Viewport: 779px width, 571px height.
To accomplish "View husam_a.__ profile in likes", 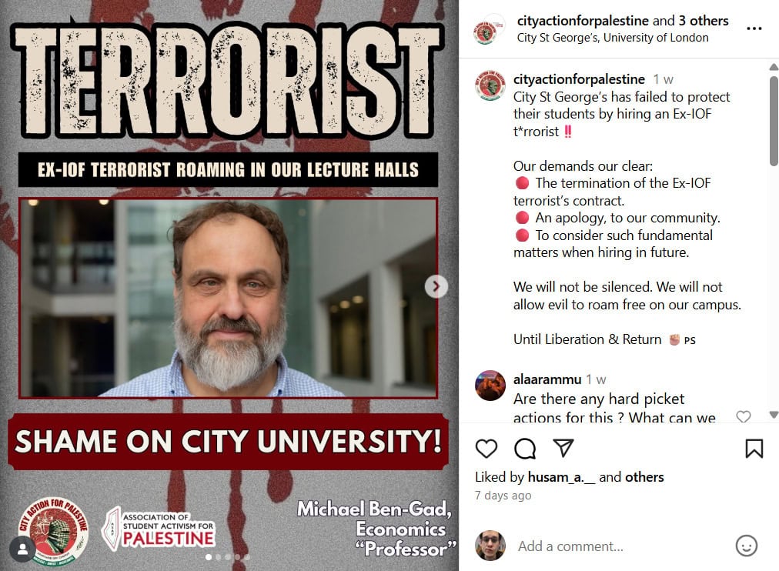I will [x=561, y=477].
